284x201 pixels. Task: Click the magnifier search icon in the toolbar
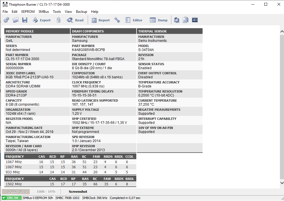tap(177, 20)
